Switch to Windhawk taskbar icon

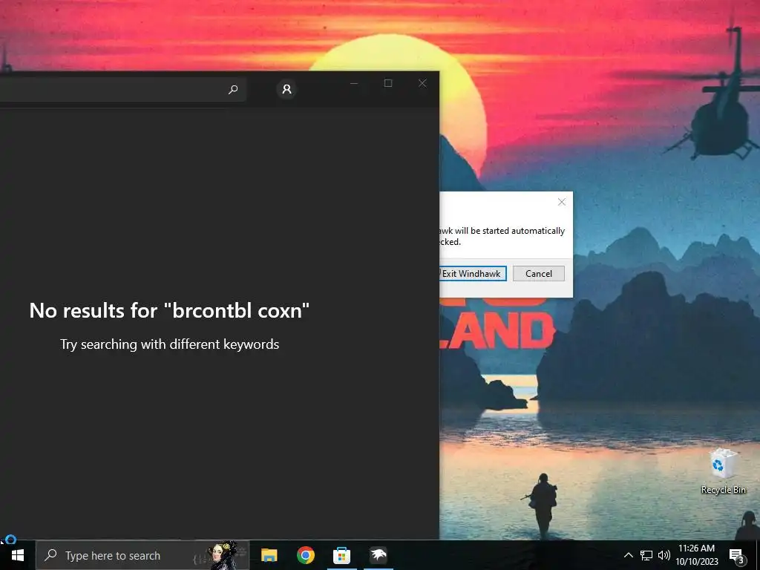pos(378,555)
